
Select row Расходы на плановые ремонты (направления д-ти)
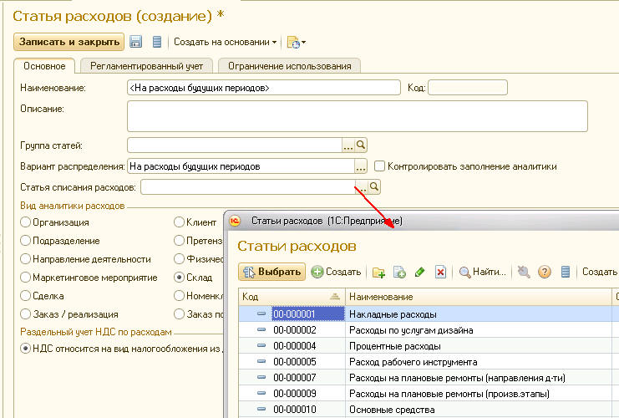click(429, 377)
